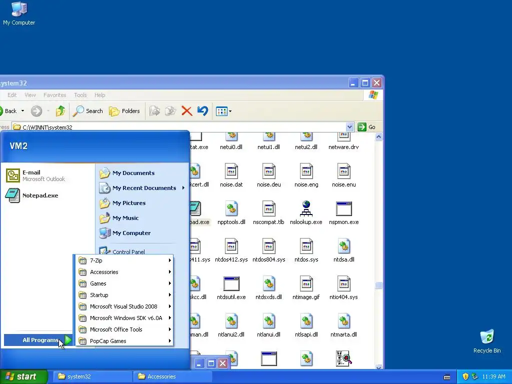Click the vertical scrollbar thumb
Image resolution: width=512 pixels, height=384 pixels.
pyautogui.click(x=379, y=285)
